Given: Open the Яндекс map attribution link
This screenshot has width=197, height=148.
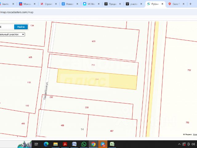Looking at the screenshot, I should (x=187, y=134).
